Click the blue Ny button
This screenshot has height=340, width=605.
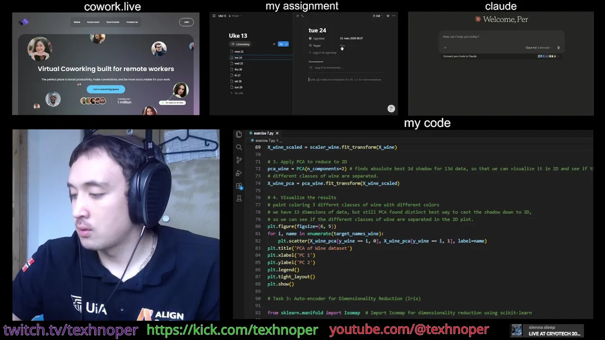point(281,44)
